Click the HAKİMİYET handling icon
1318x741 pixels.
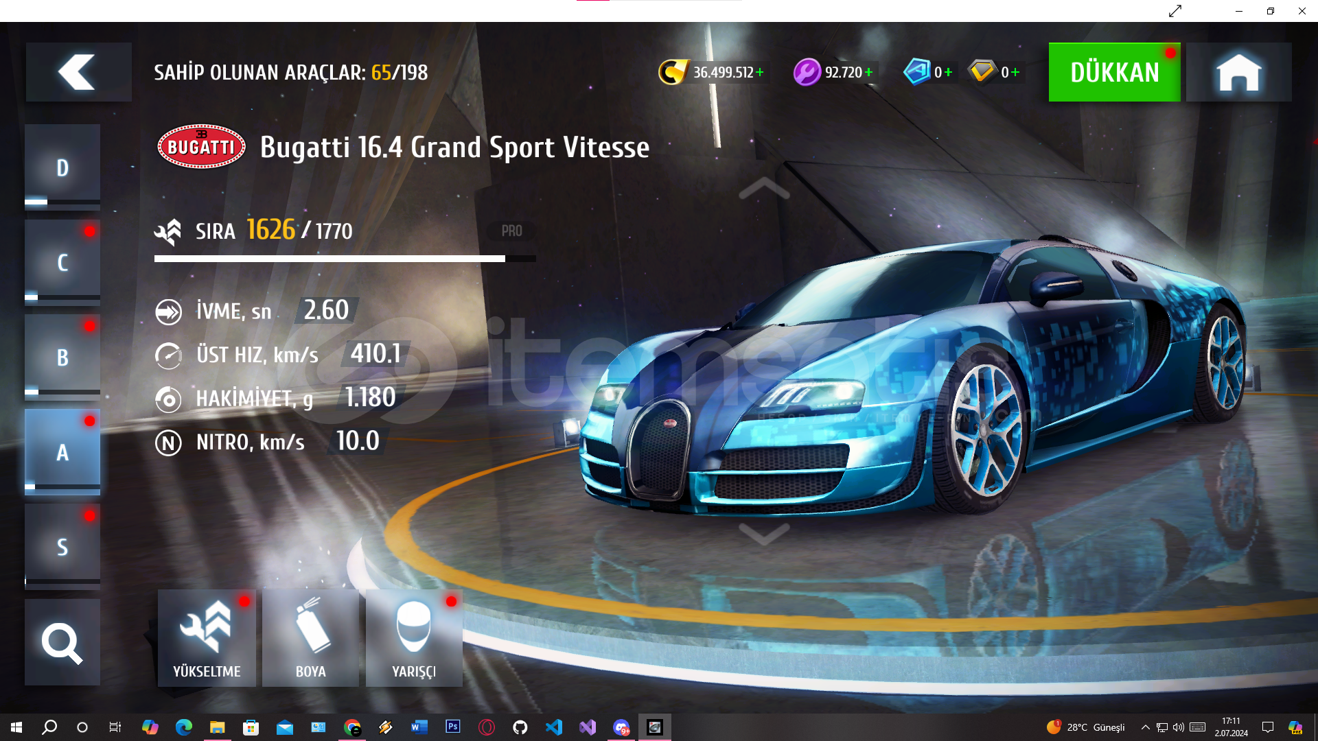[x=168, y=399]
